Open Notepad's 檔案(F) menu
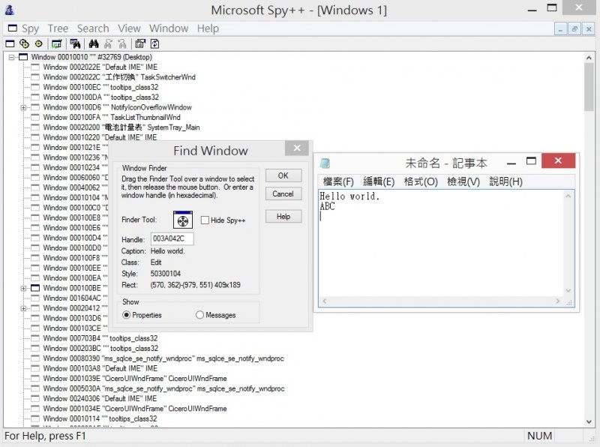The width and height of the screenshot is (600, 447). coord(338,181)
